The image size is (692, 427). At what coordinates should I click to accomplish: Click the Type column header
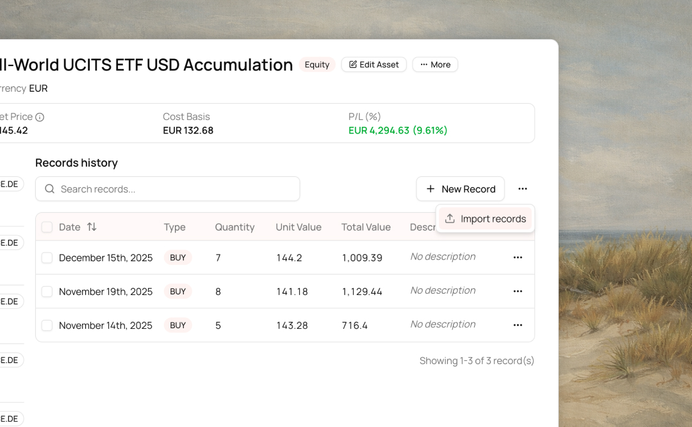click(x=174, y=227)
